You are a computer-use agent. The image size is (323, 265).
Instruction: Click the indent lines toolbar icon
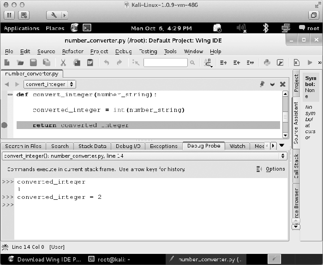(x=223, y=62)
